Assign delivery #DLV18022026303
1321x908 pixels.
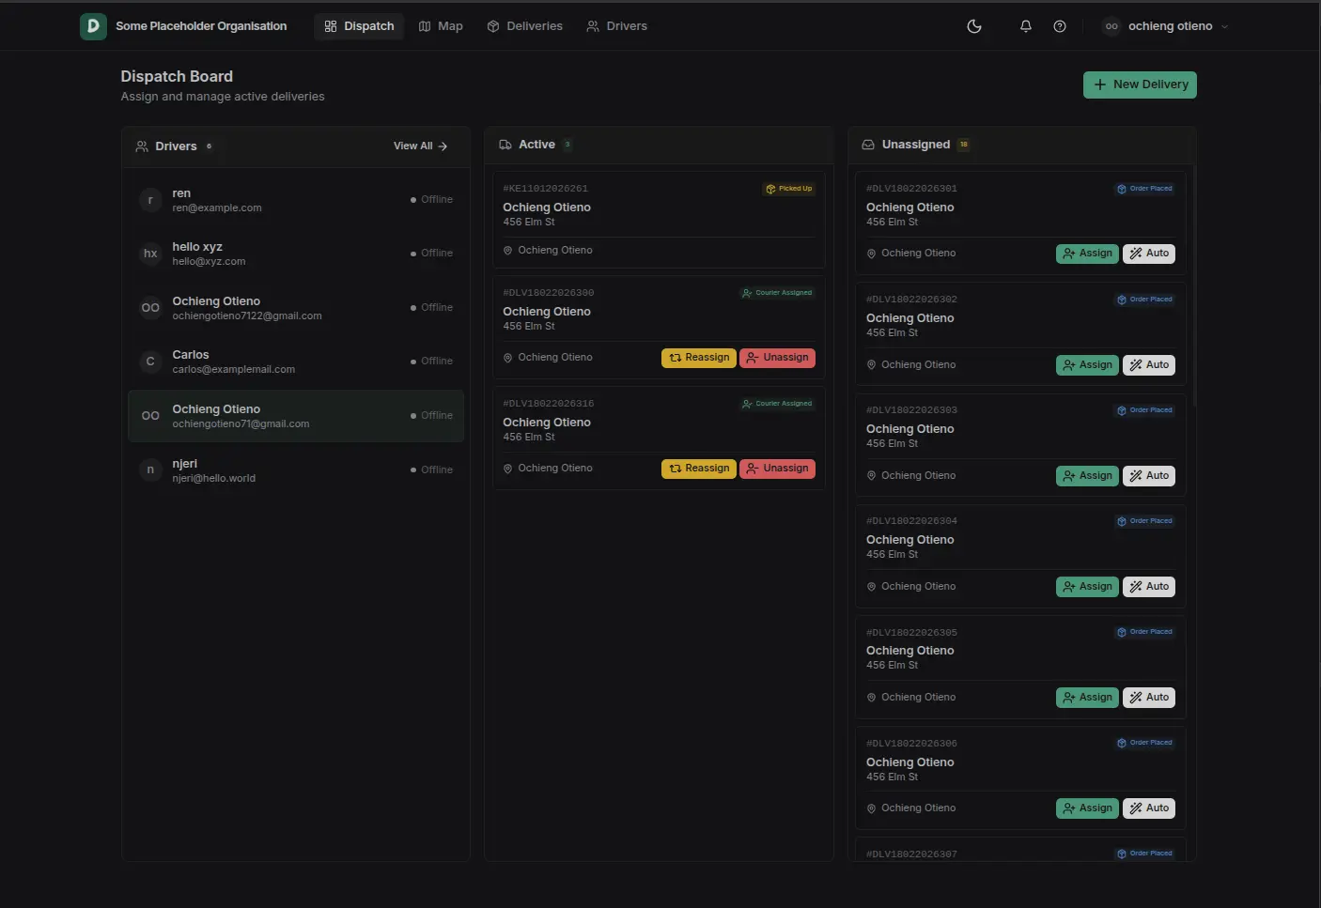click(1087, 476)
